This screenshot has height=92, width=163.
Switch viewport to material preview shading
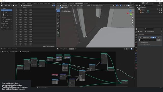pyautogui.click(x=130, y=5)
